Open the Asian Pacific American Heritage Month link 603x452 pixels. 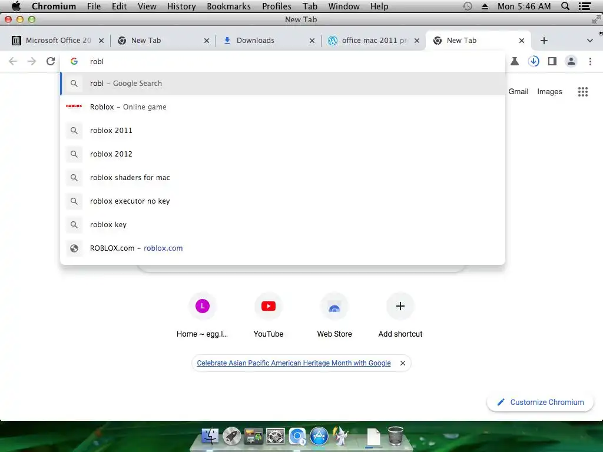[294, 363]
